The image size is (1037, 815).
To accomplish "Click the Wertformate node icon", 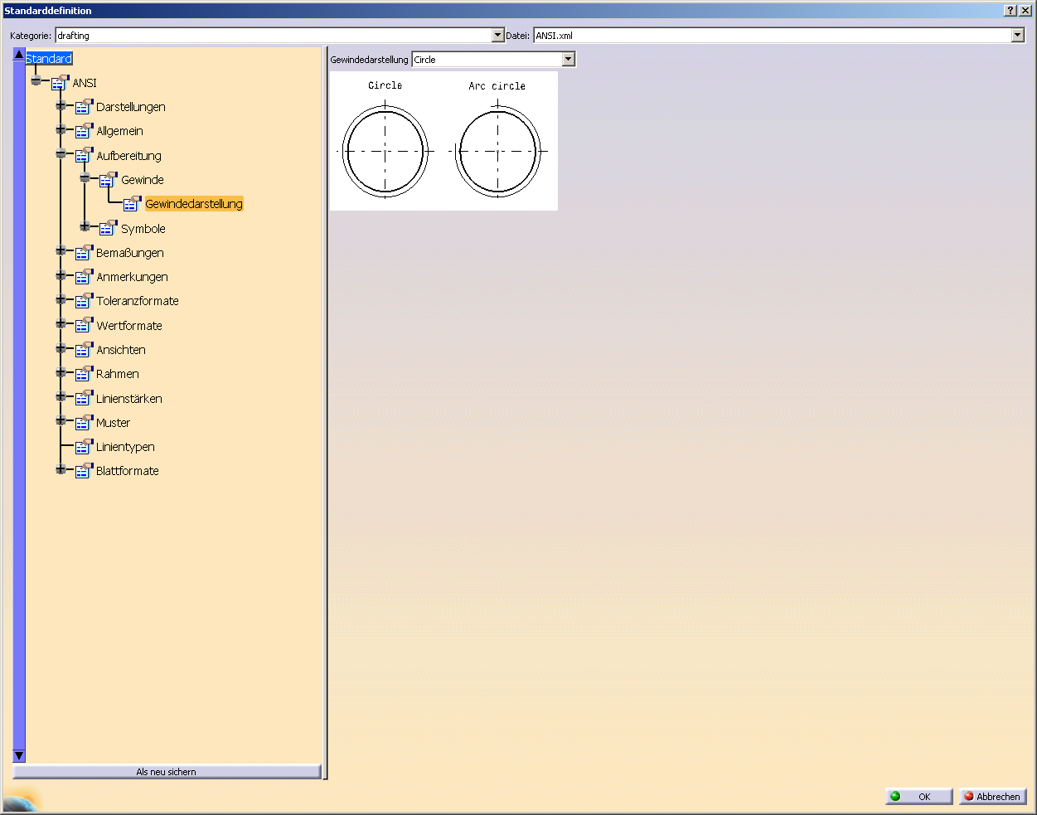I will 84,326.
